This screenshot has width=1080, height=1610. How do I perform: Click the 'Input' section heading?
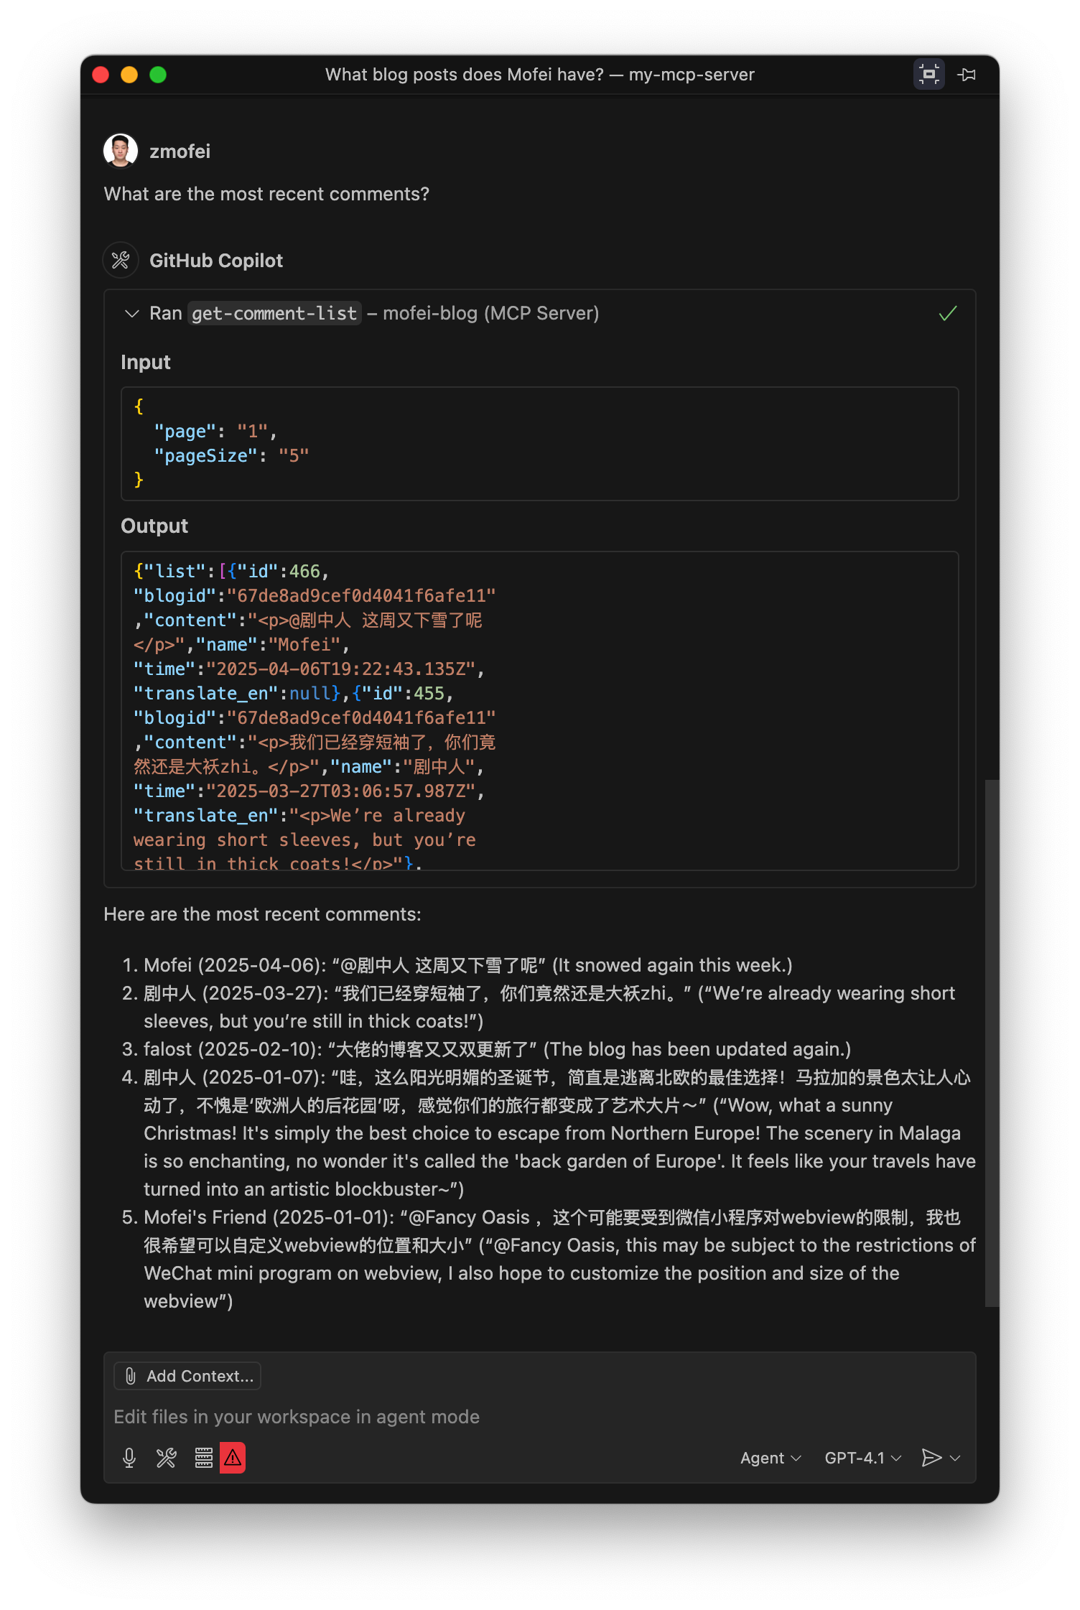click(146, 362)
